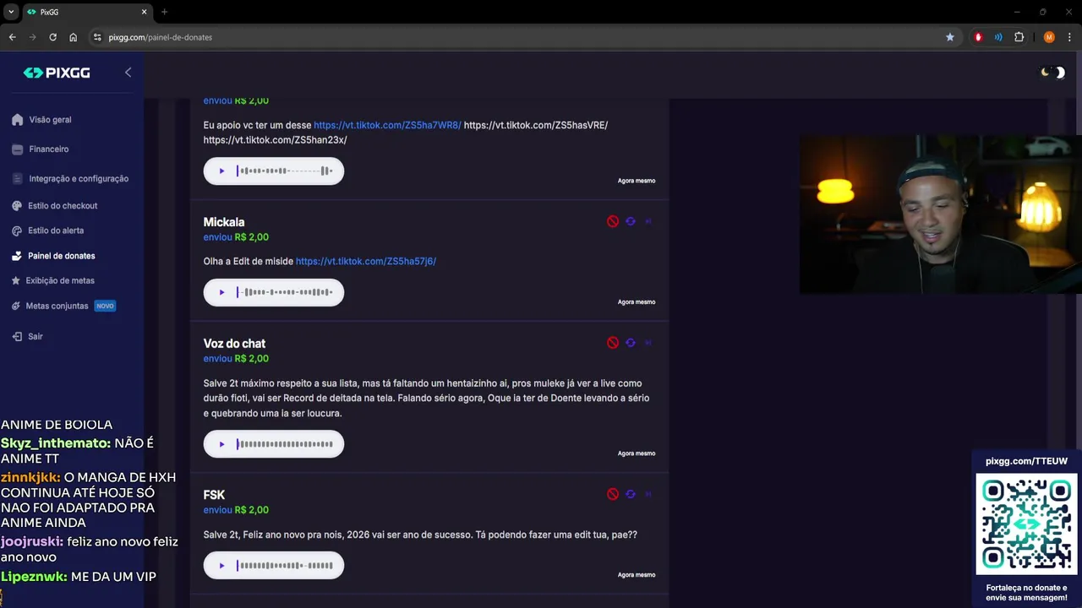The width and height of the screenshot is (1082, 608).
Task: Seek within Voz do chat audio waveform
Action: click(285, 444)
